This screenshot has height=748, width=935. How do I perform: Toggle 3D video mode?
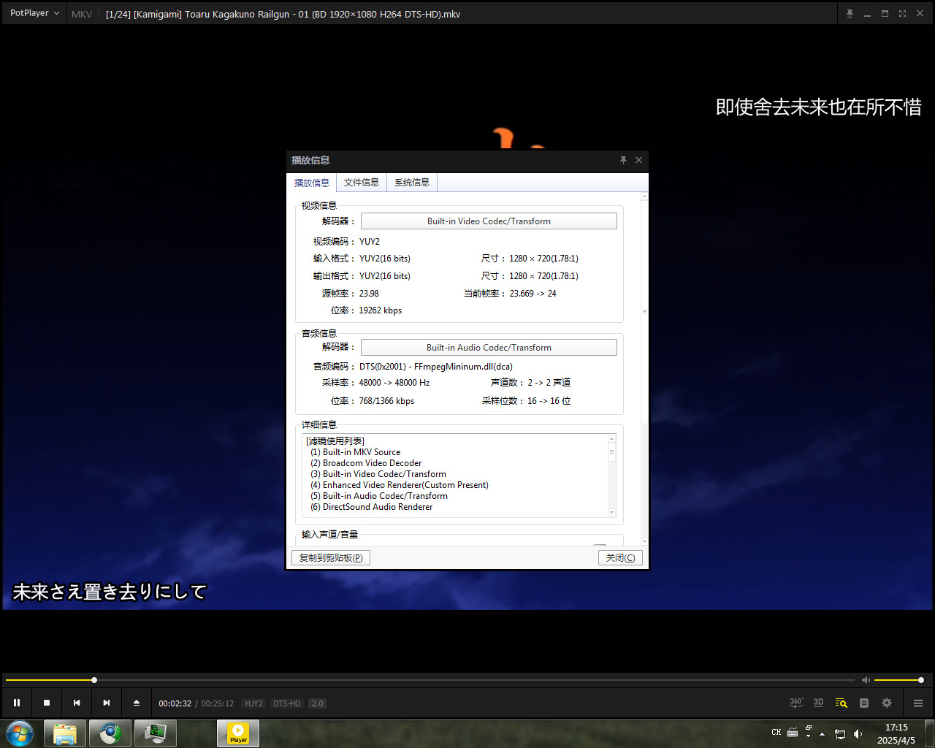[818, 703]
